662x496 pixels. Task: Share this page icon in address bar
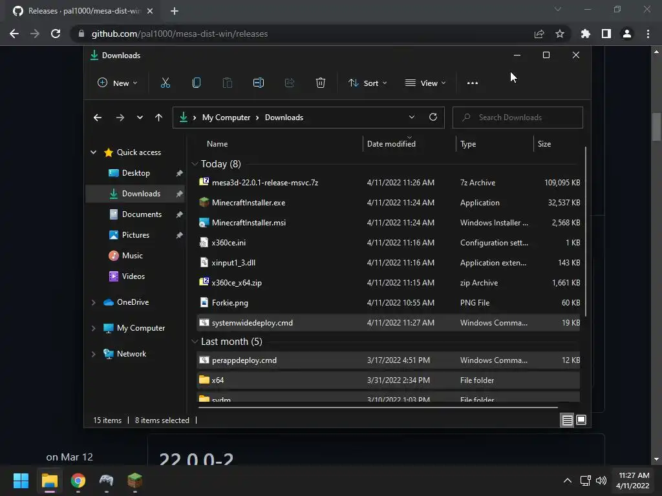click(x=539, y=34)
